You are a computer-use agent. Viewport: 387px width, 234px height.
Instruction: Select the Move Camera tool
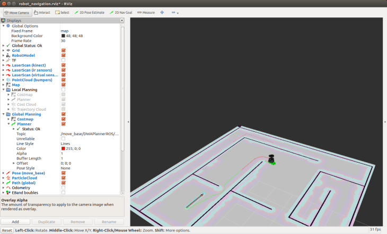16,12
